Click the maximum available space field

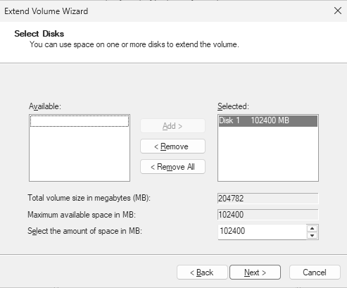point(268,215)
